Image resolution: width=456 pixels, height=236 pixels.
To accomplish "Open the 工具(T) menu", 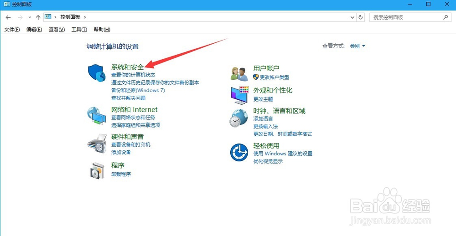I will point(79,29).
